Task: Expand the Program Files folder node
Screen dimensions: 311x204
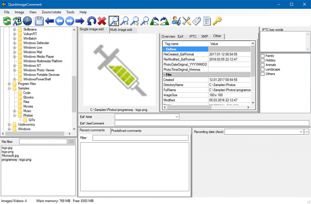Action: 9,84
